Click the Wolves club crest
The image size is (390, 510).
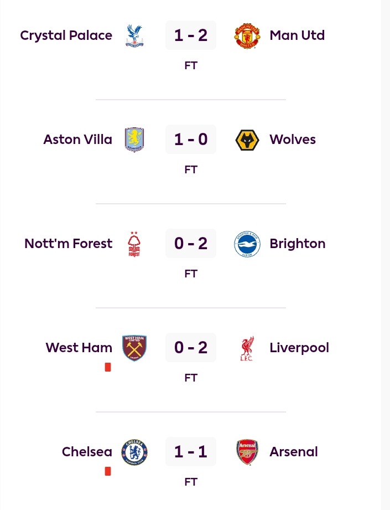[247, 140]
